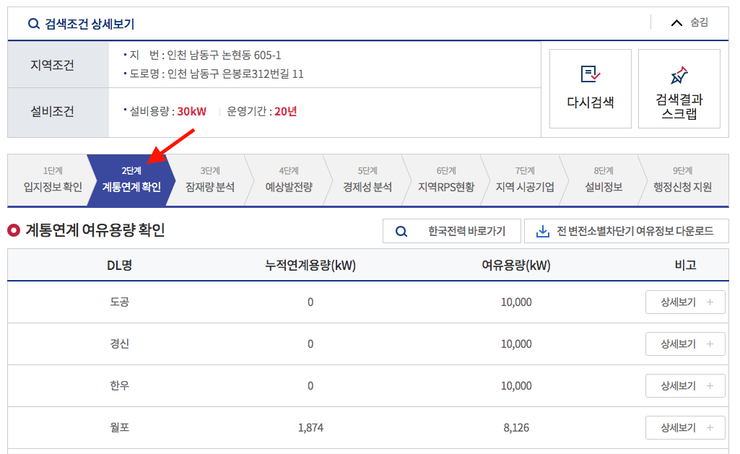Go to step 7 지역 시공기업 tab
This screenshot has height=454, width=740.
(525, 180)
